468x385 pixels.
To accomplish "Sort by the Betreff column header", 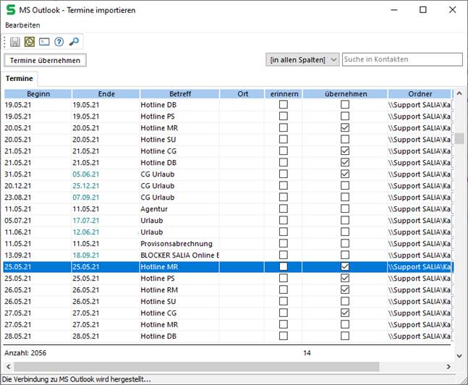I will pos(179,94).
